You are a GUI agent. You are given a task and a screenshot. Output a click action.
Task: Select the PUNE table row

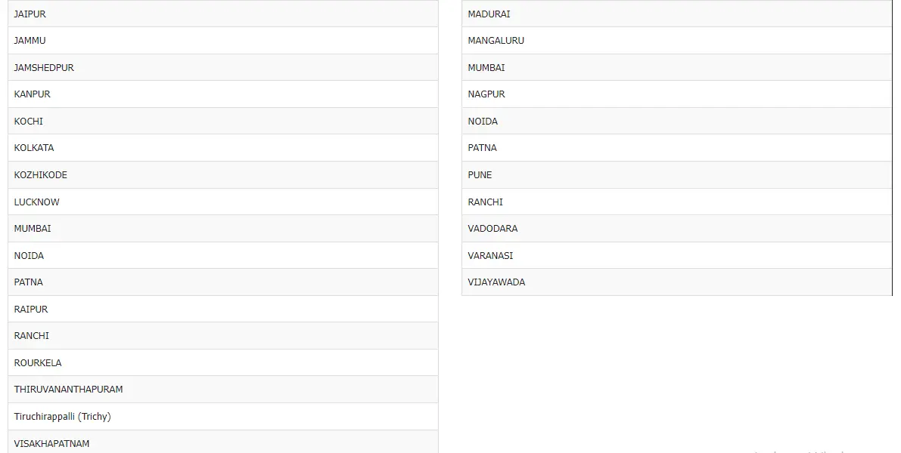point(480,175)
